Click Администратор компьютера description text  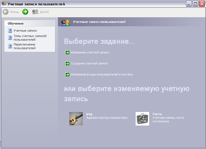tap(107, 118)
